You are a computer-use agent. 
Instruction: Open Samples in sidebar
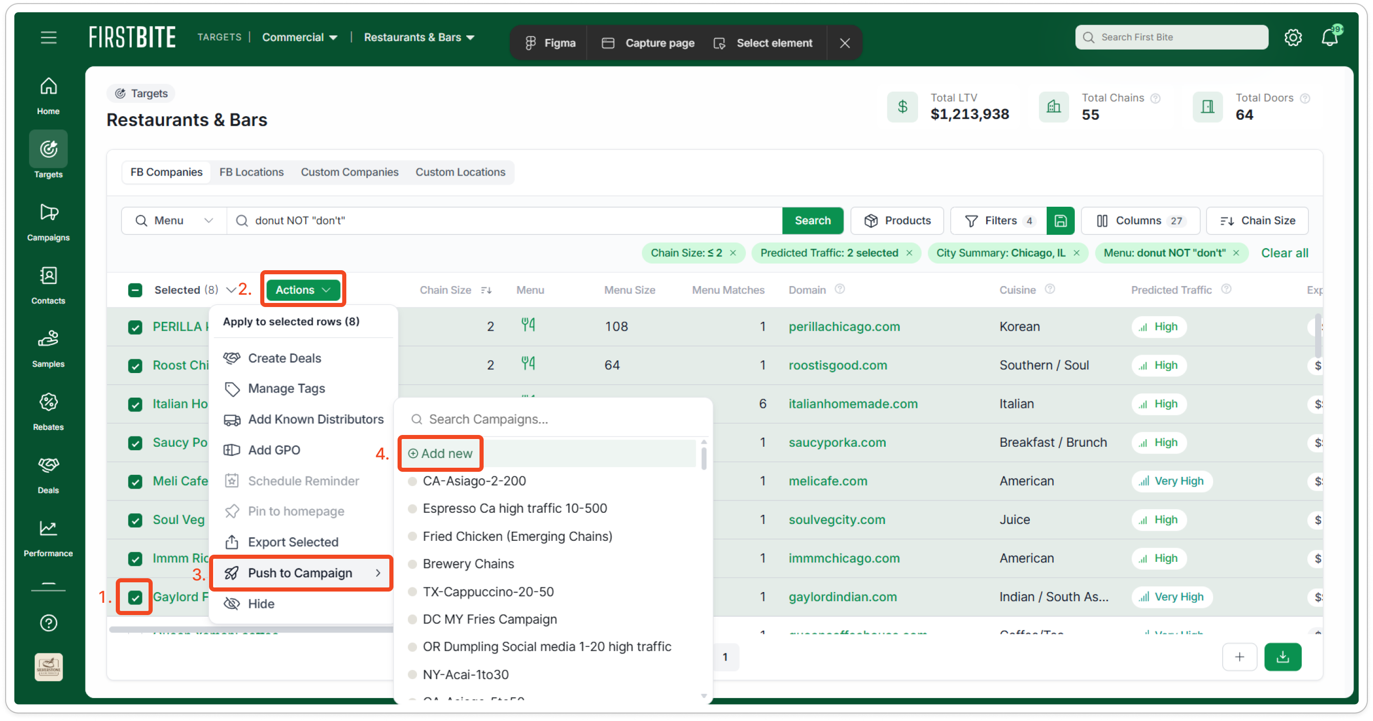coord(49,348)
